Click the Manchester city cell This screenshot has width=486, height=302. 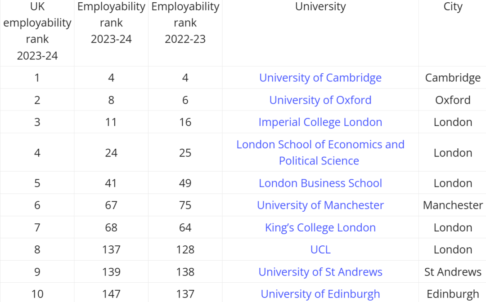(453, 205)
